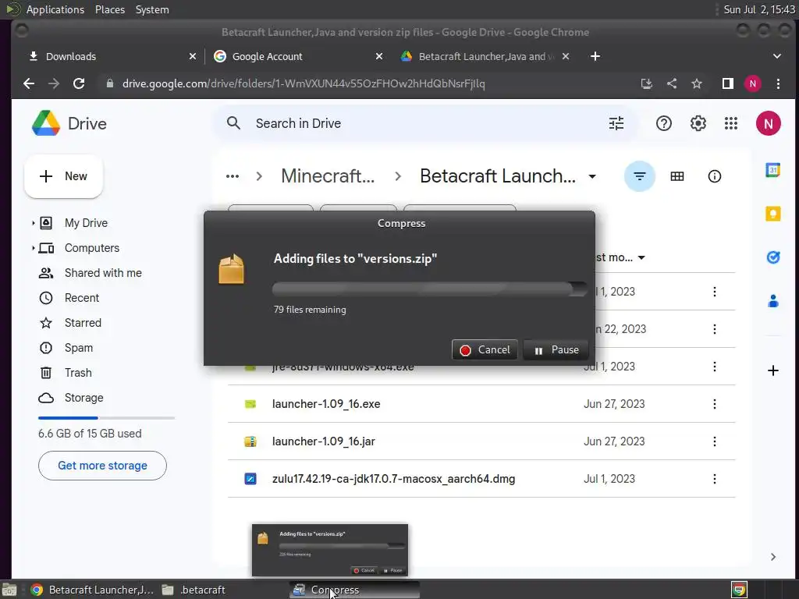The width and height of the screenshot is (799, 599).
Task: Open Places menu
Action: click(x=109, y=9)
